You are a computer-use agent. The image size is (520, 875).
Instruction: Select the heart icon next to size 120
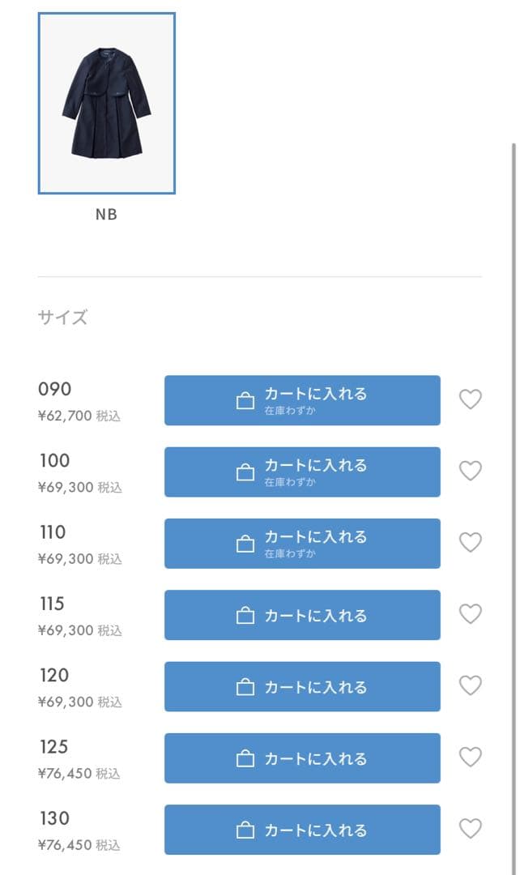(x=471, y=685)
